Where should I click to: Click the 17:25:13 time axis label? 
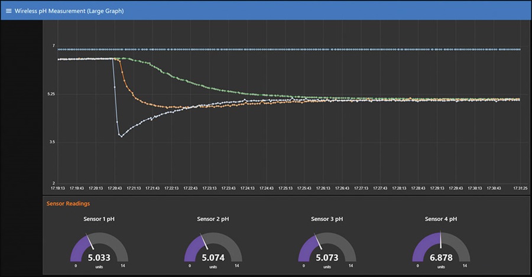pyautogui.click(x=286, y=188)
